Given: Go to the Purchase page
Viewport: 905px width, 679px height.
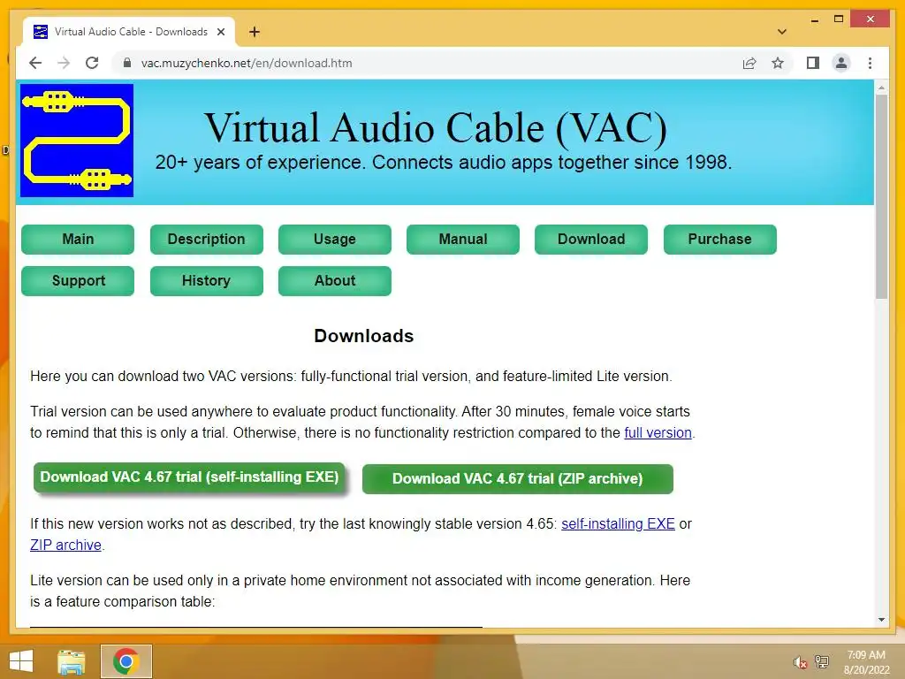Looking at the screenshot, I should (719, 239).
